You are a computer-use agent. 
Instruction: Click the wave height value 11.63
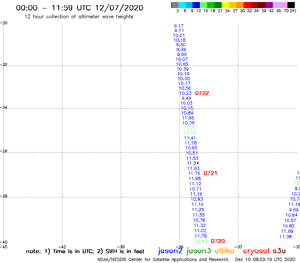[x=193, y=168]
